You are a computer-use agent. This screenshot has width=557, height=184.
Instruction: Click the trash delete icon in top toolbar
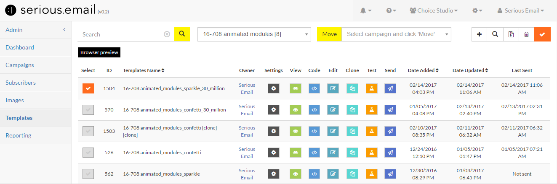(526, 34)
